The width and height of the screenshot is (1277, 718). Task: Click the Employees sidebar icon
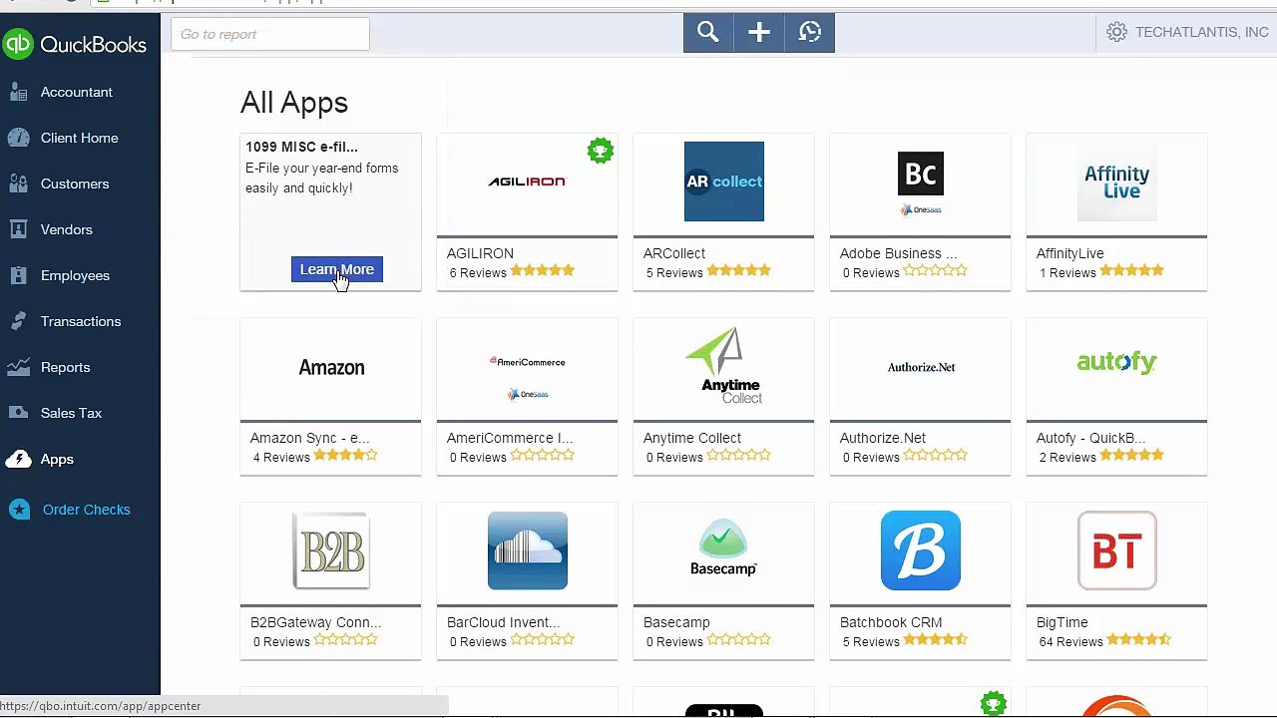18,275
